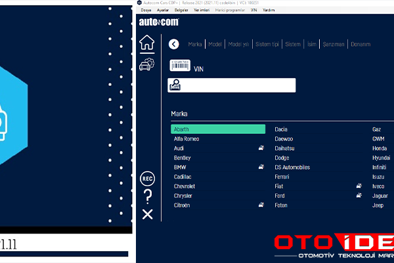This screenshot has height=263, width=394.
Task: Select the Dacia brand
Action: [x=281, y=129]
